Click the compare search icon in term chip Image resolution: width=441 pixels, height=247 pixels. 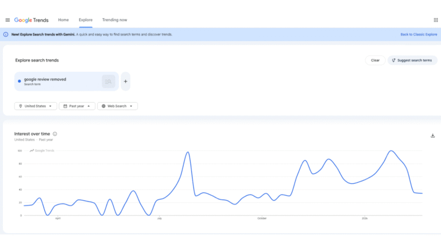(109, 82)
